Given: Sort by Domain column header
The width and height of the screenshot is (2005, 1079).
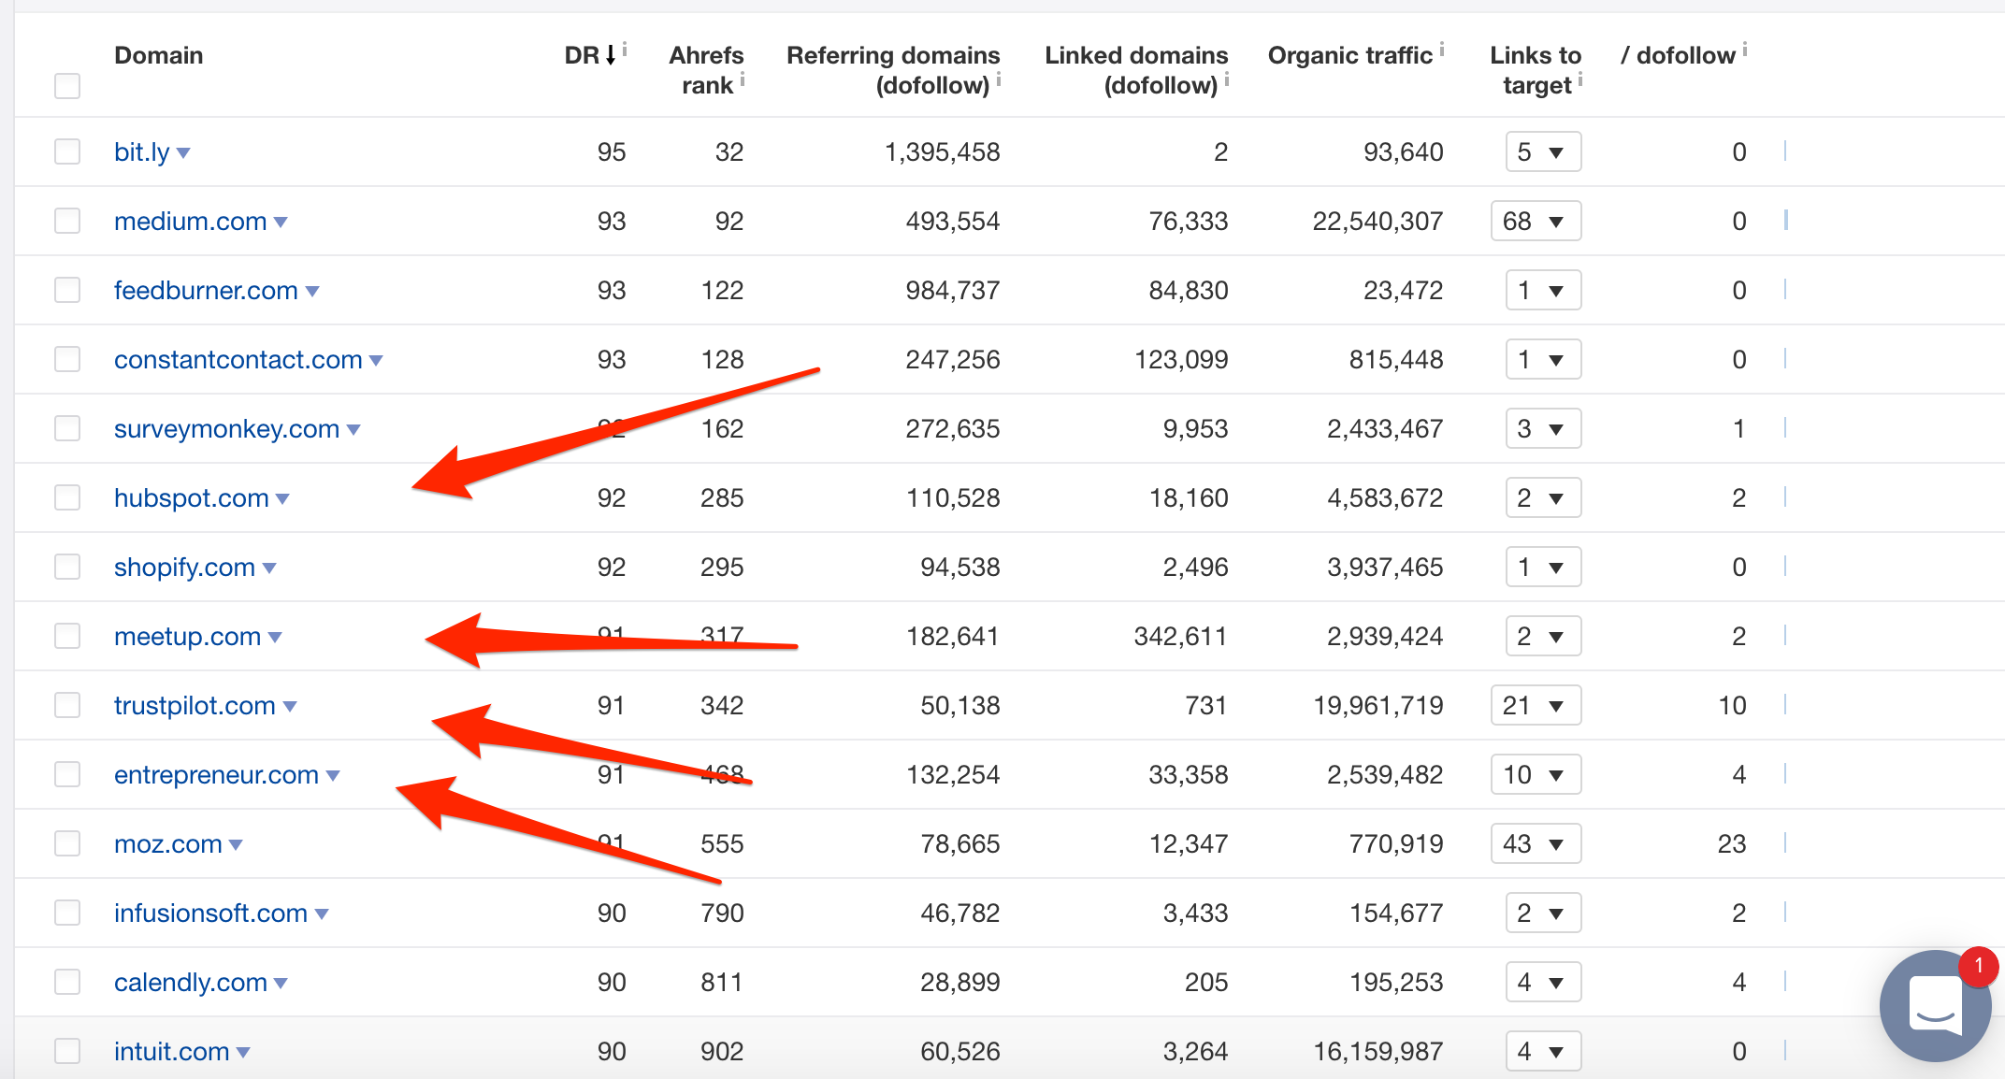Looking at the screenshot, I should [x=158, y=55].
